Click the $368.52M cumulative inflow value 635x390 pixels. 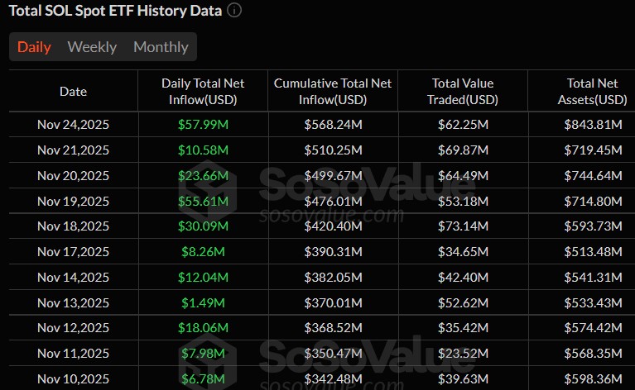[x=334, y=328]
